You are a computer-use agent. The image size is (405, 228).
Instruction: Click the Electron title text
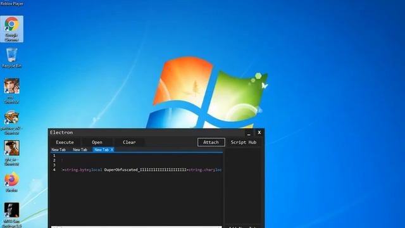[61, 132]
